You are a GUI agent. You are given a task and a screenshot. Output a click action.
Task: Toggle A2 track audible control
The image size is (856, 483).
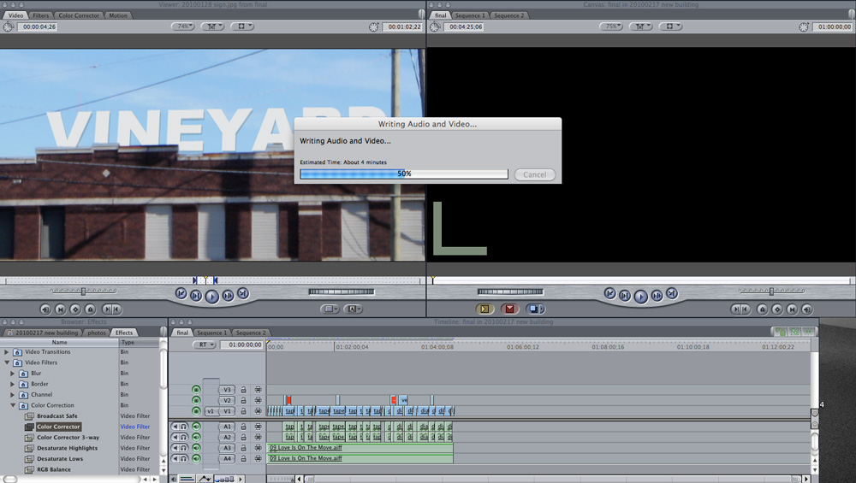[x=196, y=437]
